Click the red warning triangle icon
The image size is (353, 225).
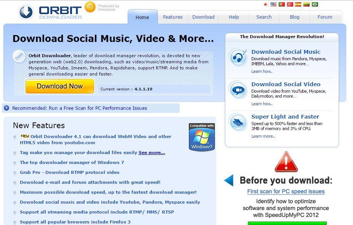pos(286,162)
